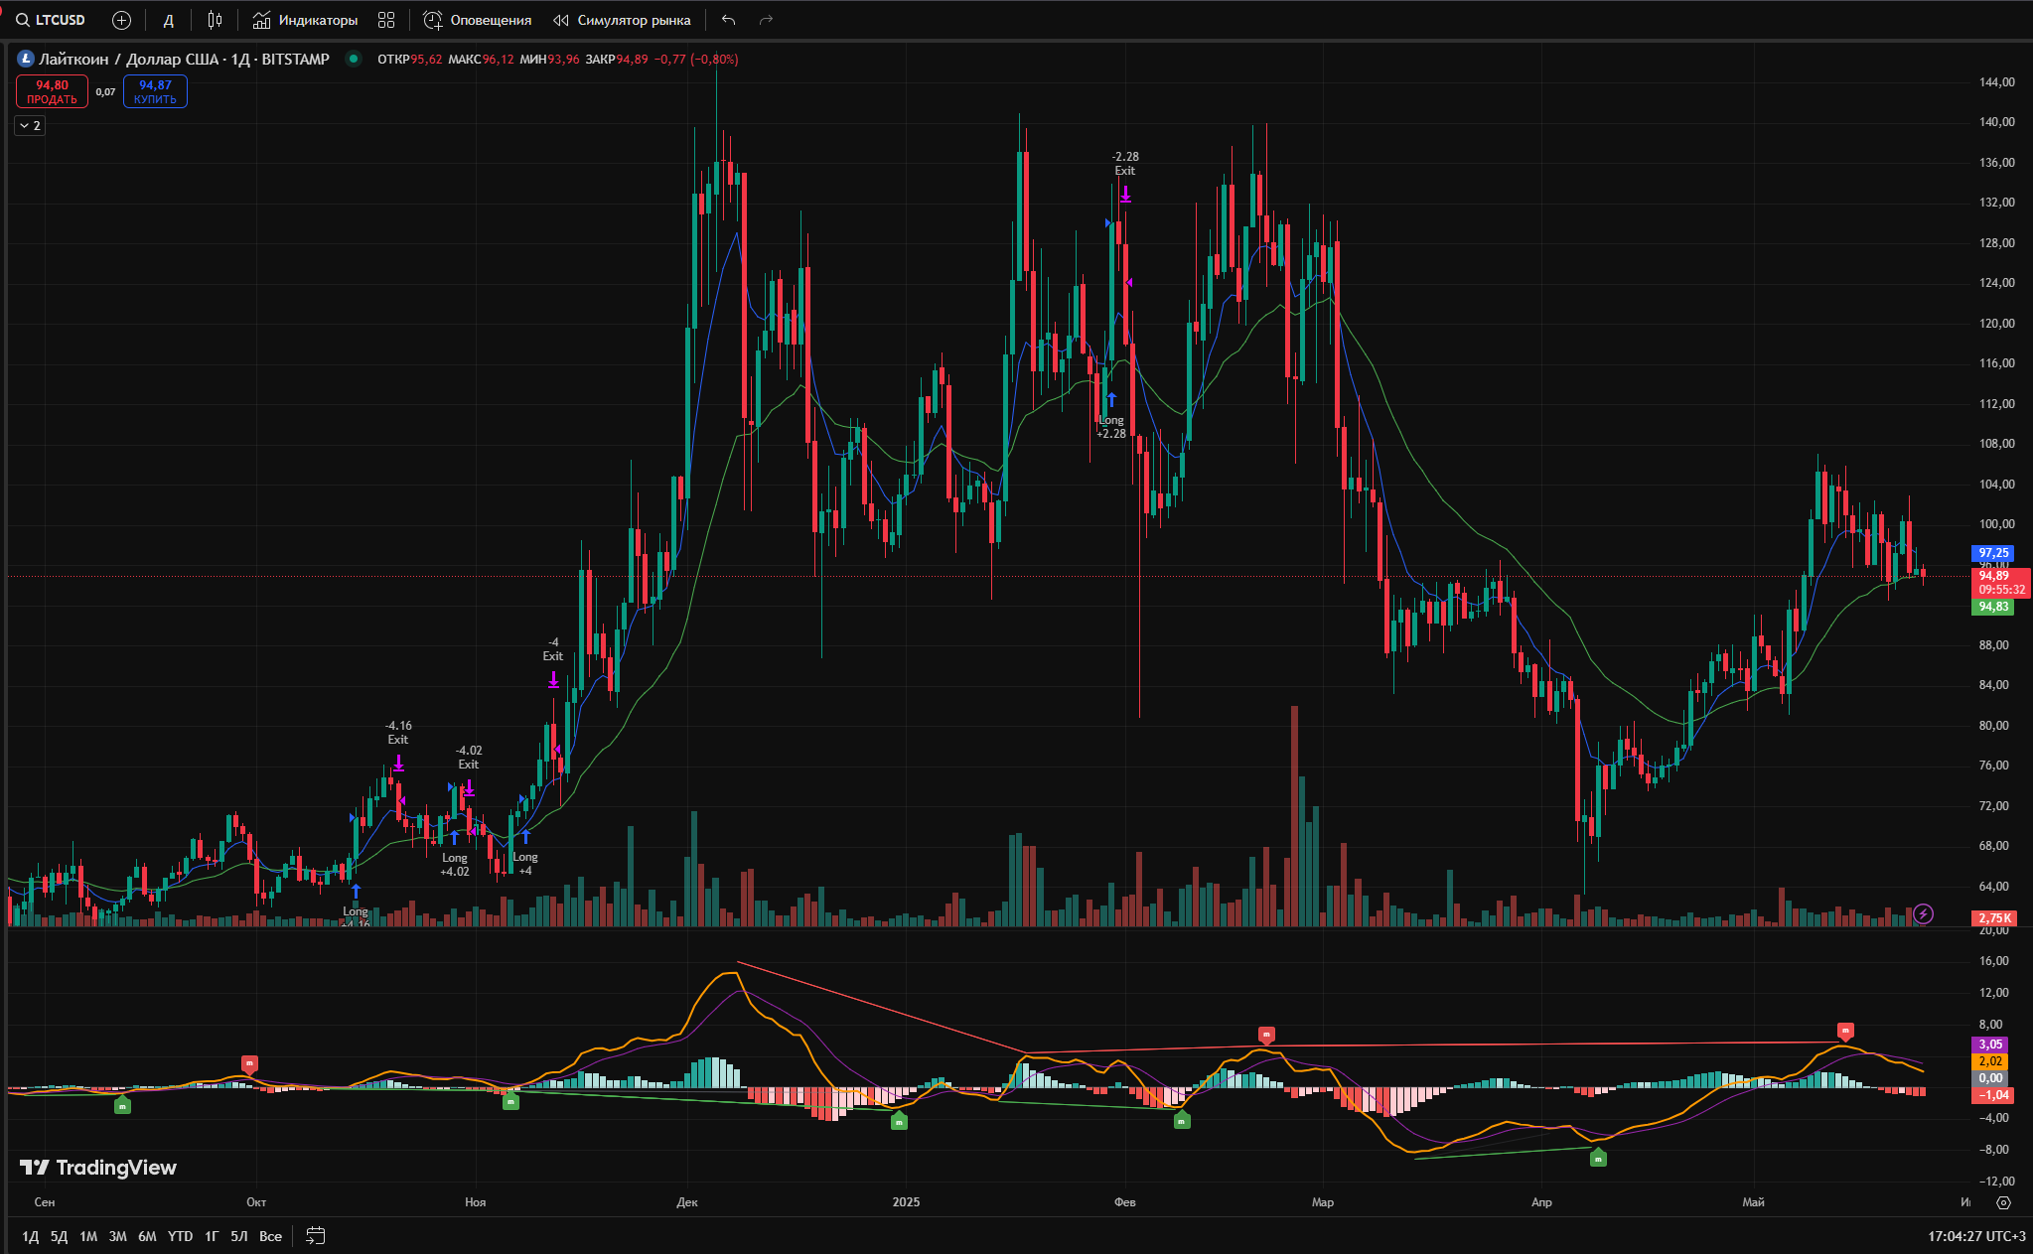Click the green market status dot
Screen dimensions: 2033x1254
[353, 59]
